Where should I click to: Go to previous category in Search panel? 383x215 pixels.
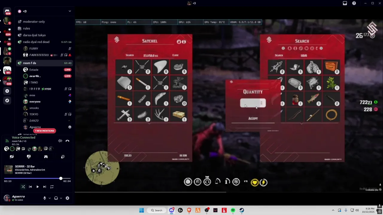pyautogui.click(x=283, y=48)
